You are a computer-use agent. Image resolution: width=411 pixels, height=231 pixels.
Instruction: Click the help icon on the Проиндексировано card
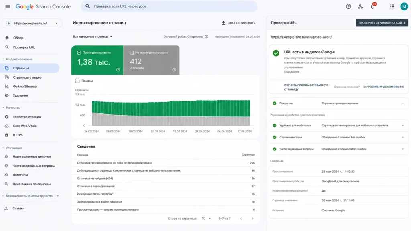(118, 70)
